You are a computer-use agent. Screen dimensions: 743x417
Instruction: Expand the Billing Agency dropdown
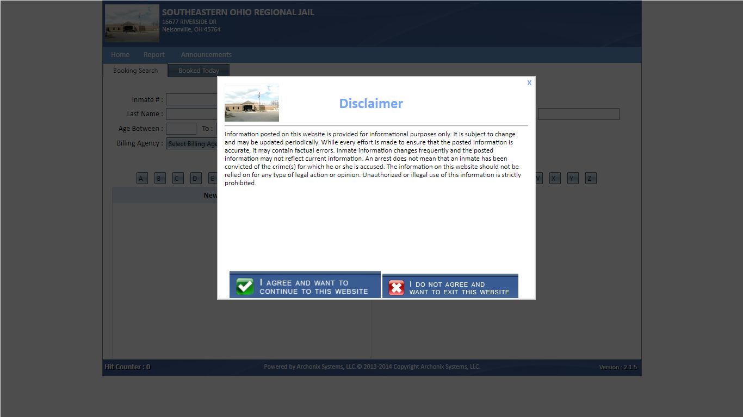coord(191,144)
